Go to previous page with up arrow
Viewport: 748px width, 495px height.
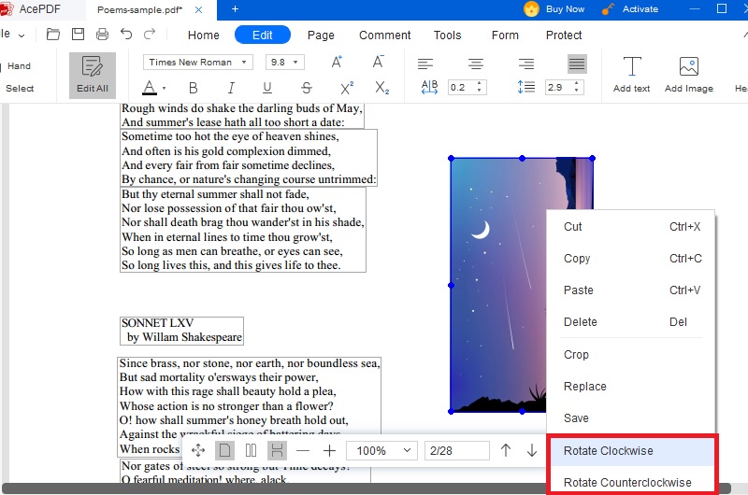point(506,450)
